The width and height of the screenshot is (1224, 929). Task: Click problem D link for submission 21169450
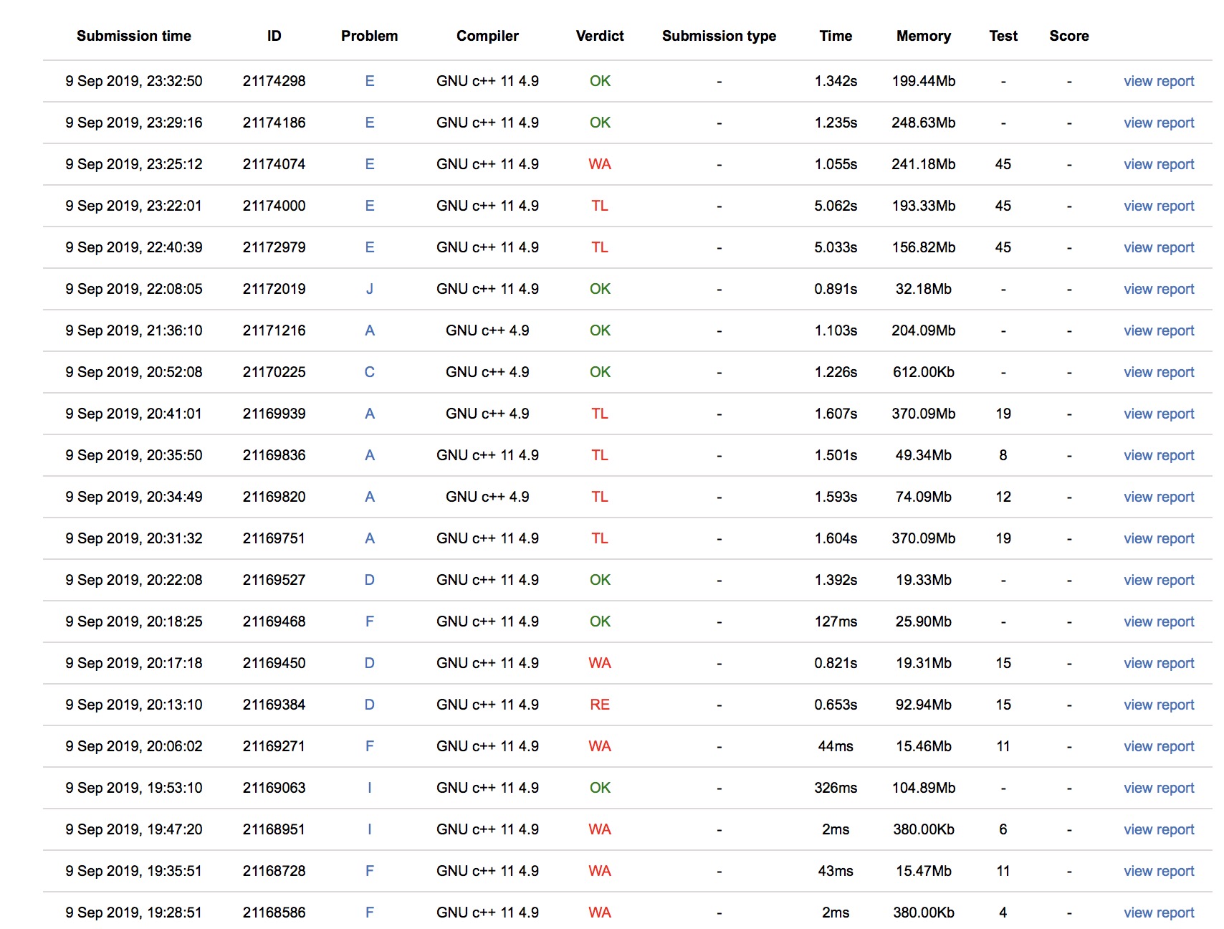[x=369, y=663]
